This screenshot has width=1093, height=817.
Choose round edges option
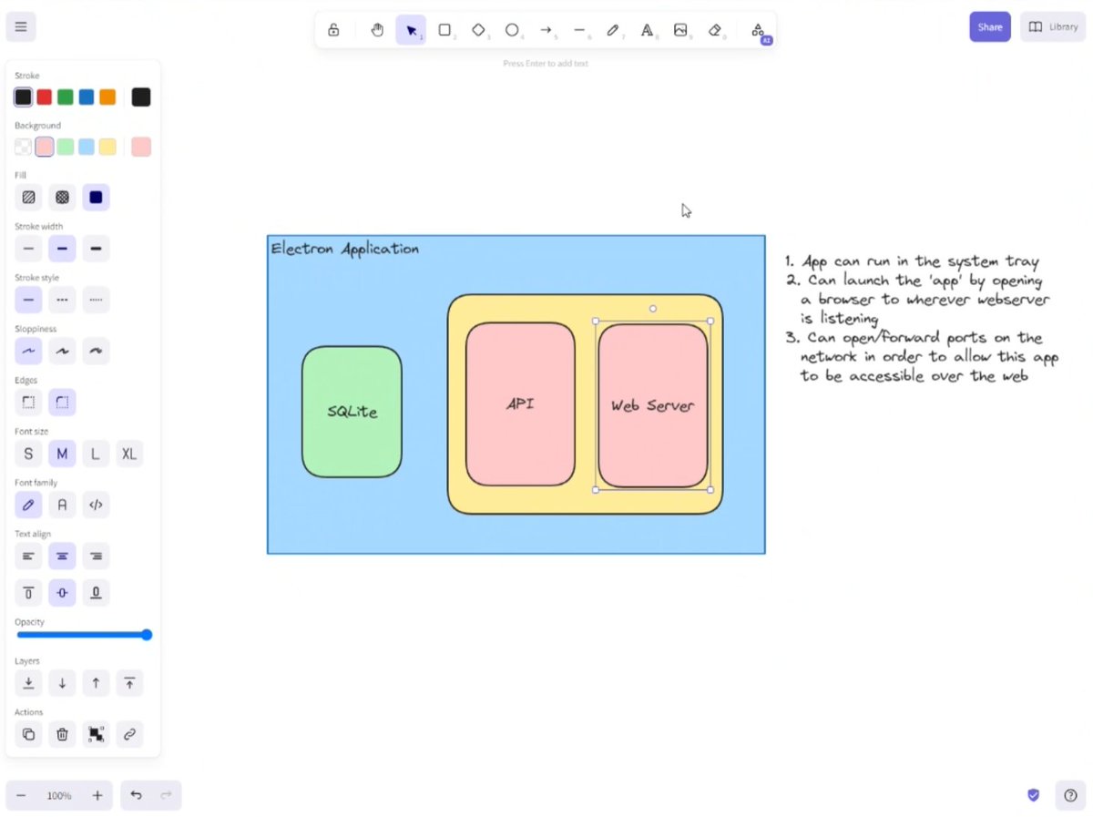point(62,402)
